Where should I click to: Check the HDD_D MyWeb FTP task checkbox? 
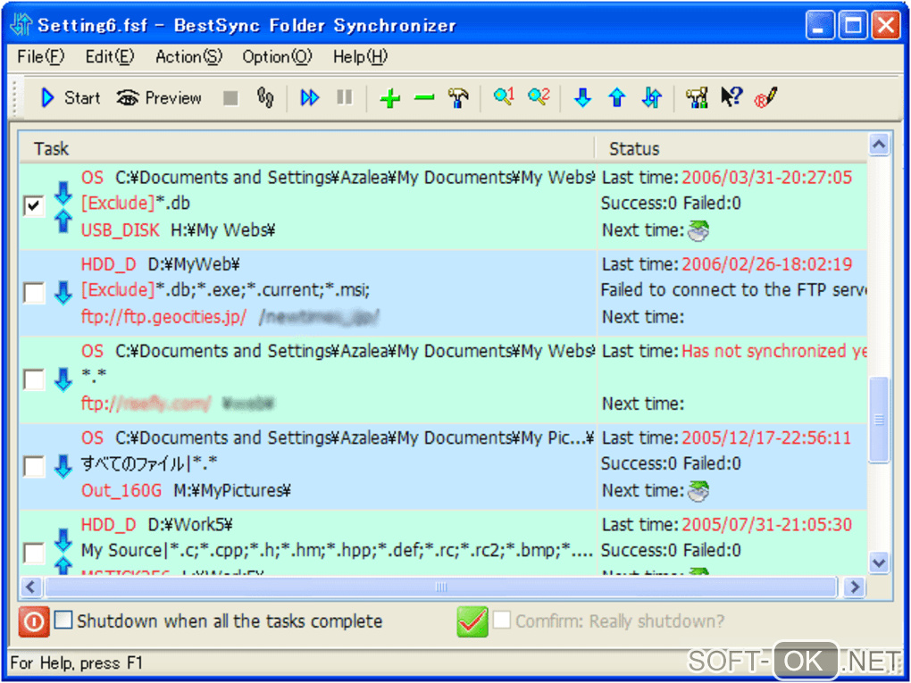34,292
